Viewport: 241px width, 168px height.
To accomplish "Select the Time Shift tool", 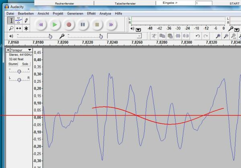I will [18, 29].
